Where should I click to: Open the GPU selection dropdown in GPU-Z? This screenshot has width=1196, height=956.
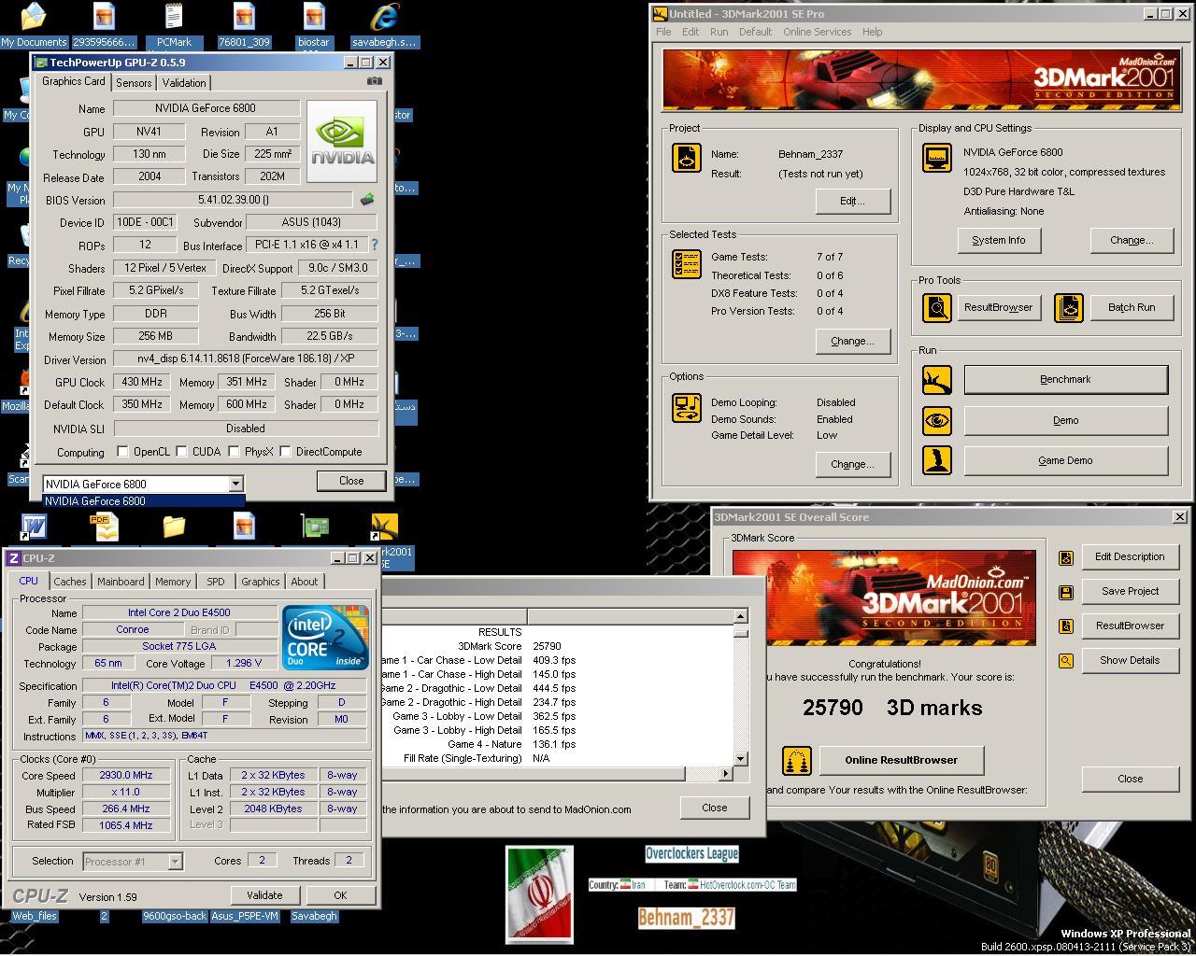[235, 484]
